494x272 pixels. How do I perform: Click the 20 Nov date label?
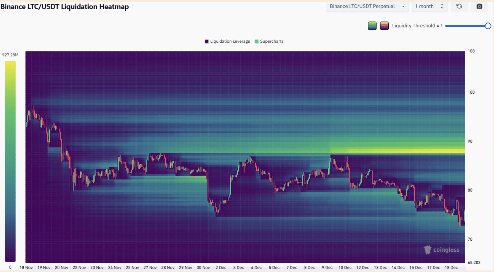(x=62, y=268)
